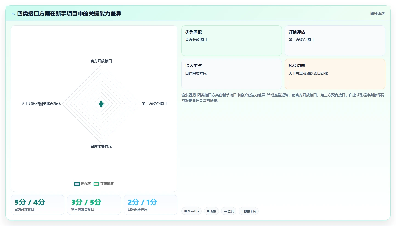
Task: Click the radar axis label 自建采集程序
Action: [101, 146]
